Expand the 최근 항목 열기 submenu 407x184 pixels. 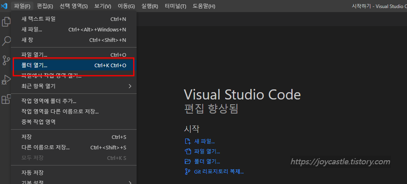click(74, 86)
